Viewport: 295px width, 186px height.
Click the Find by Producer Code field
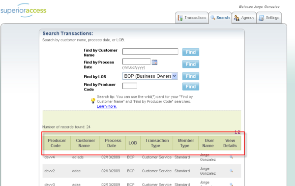pos(130,86)
